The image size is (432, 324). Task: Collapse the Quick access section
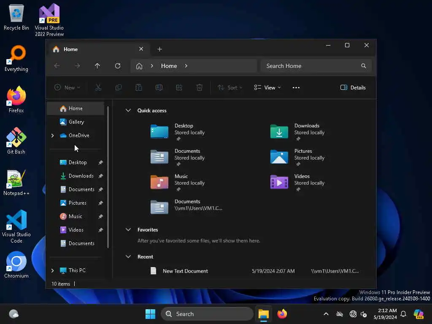coord(128,111)
